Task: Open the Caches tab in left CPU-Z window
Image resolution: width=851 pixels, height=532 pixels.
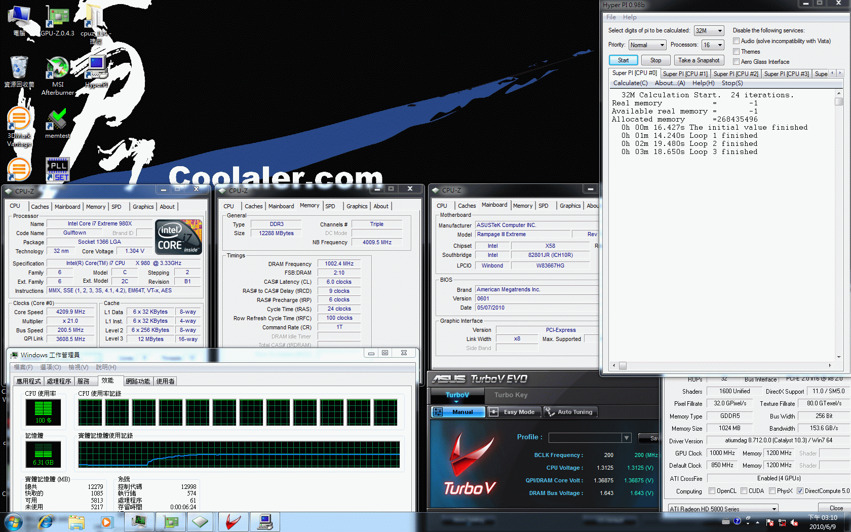Action: click(x=40, y=207)
